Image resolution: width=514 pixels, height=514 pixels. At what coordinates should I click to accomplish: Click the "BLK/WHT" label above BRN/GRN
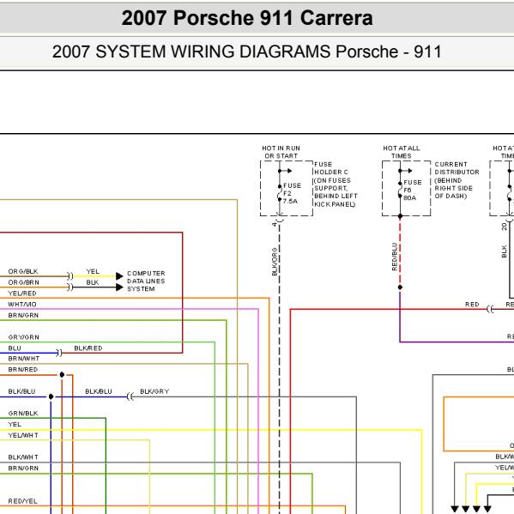pos(23,457)
